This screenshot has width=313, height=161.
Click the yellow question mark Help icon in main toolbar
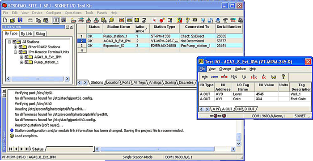pos(187,20)
